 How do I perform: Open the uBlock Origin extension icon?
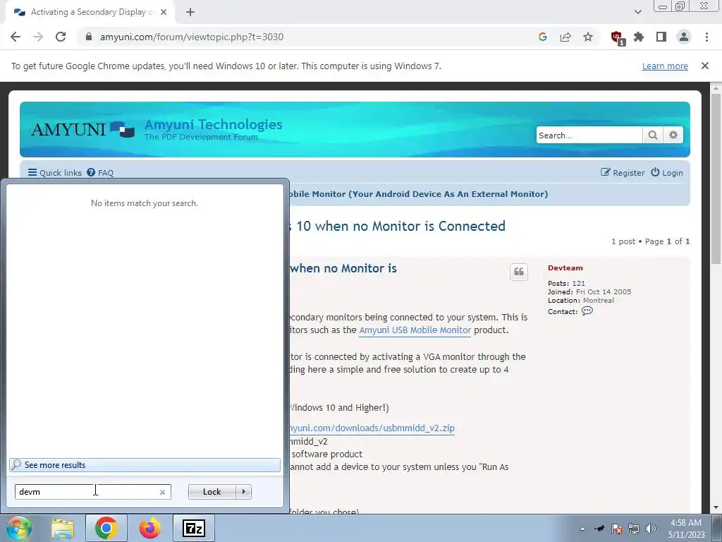point(616,38)
